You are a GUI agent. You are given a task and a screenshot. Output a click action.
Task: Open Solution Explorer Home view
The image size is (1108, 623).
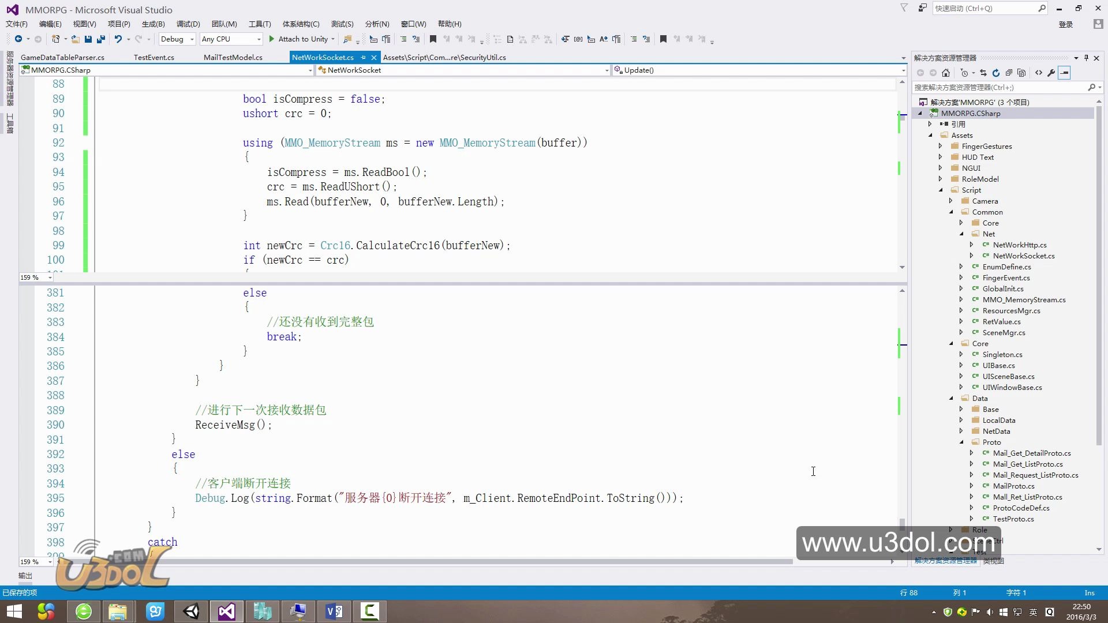945,73
